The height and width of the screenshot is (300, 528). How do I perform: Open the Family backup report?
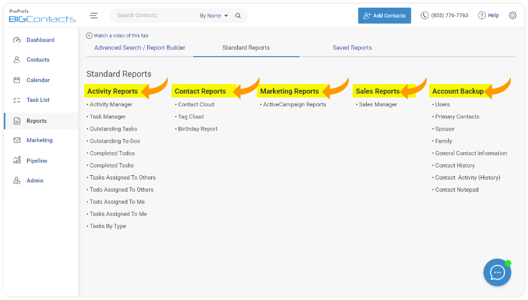click(x=443, y=141)
